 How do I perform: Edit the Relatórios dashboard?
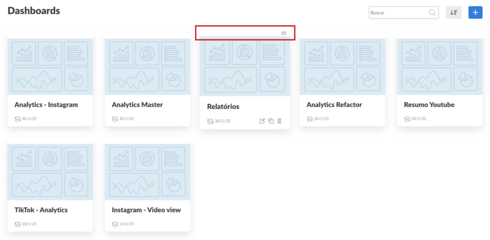(x=262, y=121)
